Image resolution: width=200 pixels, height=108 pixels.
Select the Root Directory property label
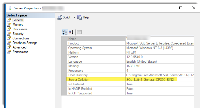pyautogui.click(x=78, y=75)
